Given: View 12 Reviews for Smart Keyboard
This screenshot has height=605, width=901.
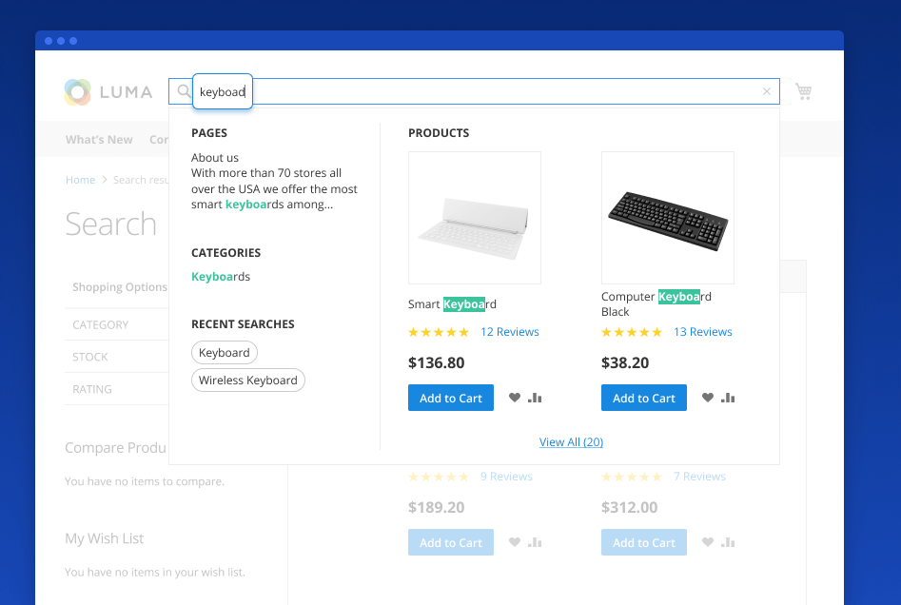Looking at the screenshot, I should pyautogui.click(x=510, y=332).
